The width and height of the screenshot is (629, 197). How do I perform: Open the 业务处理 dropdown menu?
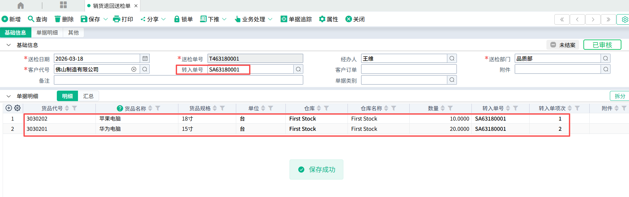tap(270, 19)
